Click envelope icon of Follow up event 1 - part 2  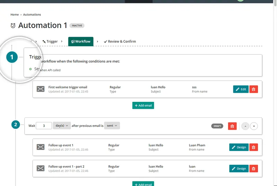pyautogui.click(x=41, y=168)
